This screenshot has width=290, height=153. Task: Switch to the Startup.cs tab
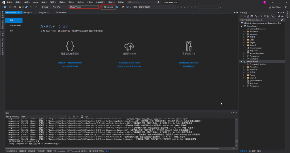point(27,12)
